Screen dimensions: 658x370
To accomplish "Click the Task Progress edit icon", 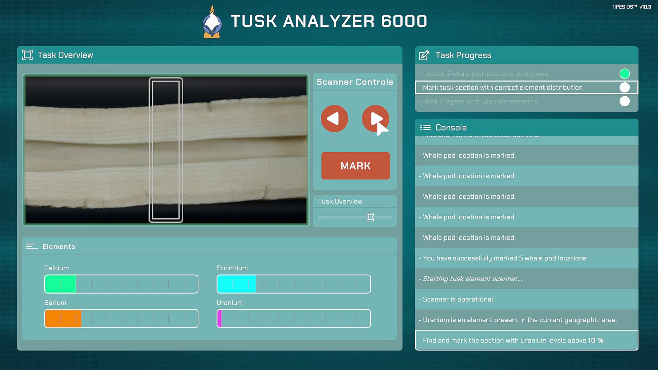I will [424, 55].
